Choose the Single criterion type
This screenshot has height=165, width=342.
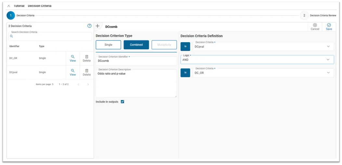coord(108,45)
